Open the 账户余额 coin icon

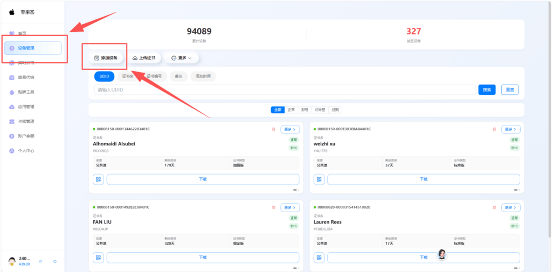pyautogui.click(x=12, y=136)
